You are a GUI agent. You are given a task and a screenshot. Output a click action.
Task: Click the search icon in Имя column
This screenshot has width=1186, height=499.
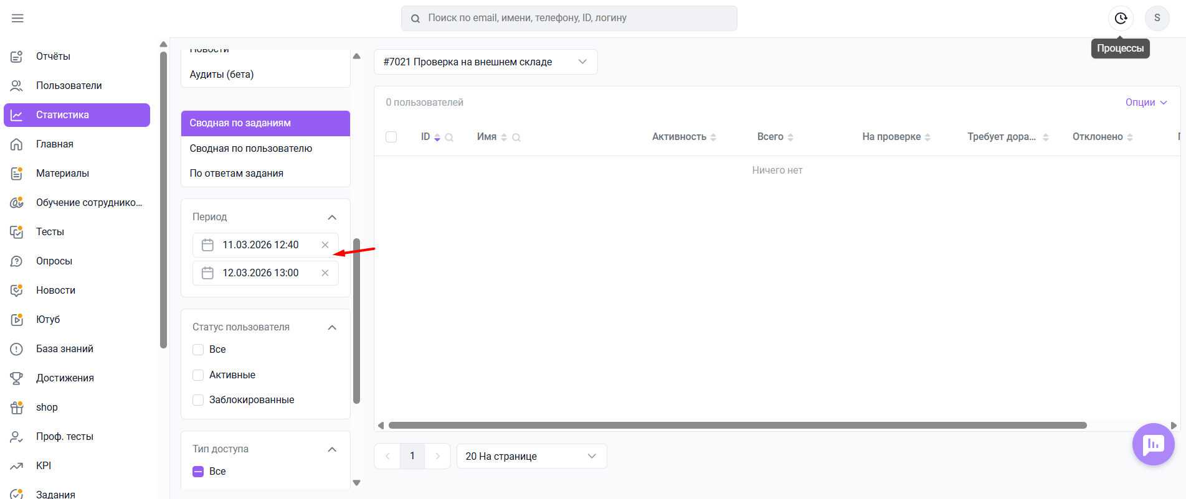pyautogui.click(x=516, y=138)
